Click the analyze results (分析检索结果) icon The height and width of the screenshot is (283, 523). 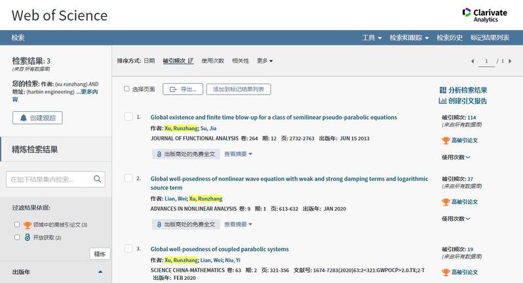point(443,90)
